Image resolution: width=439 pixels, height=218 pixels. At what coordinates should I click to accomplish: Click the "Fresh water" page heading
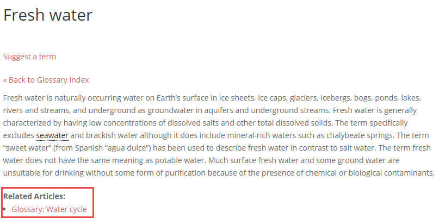pyautogui.click(x=48, y=15)
